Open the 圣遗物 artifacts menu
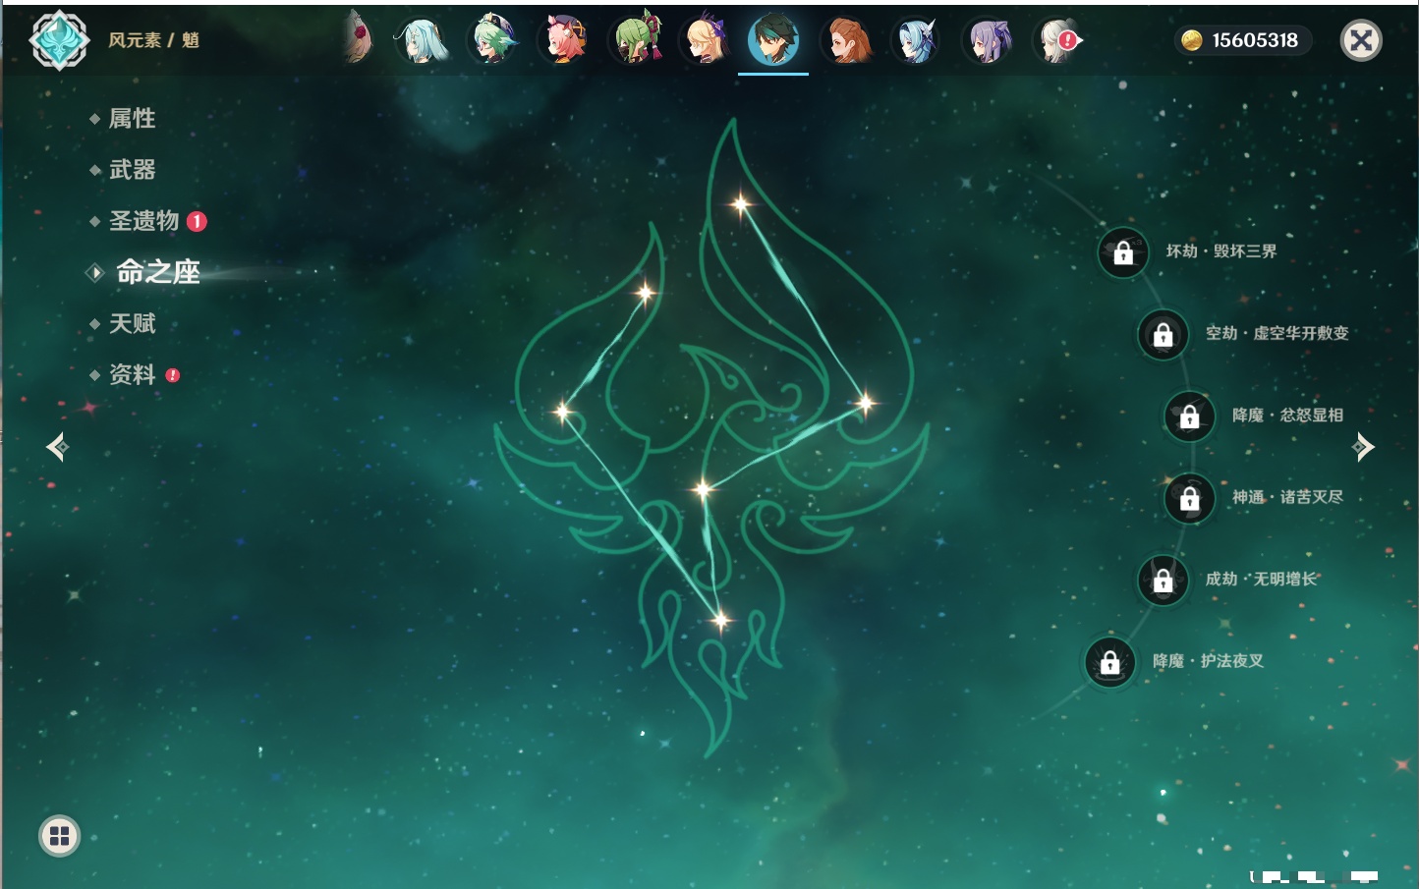The height and width of the screenshot is (889, 1419). click(x=143, y=221)
